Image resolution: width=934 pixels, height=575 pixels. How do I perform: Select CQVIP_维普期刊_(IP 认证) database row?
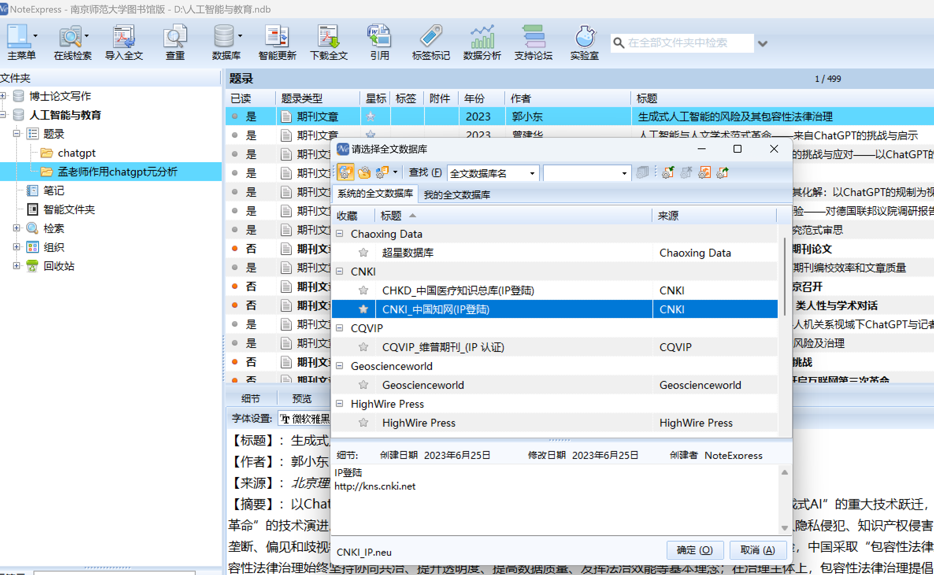point(554,347)
